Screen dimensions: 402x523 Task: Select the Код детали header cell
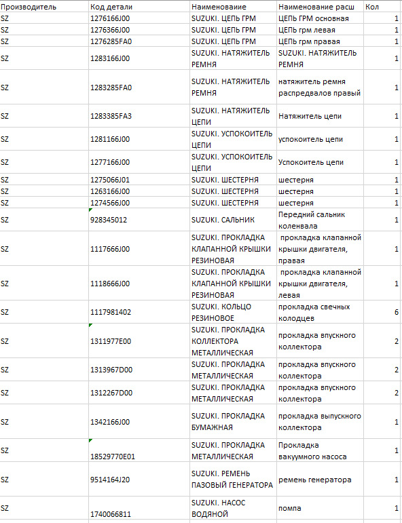click(139, 7)
